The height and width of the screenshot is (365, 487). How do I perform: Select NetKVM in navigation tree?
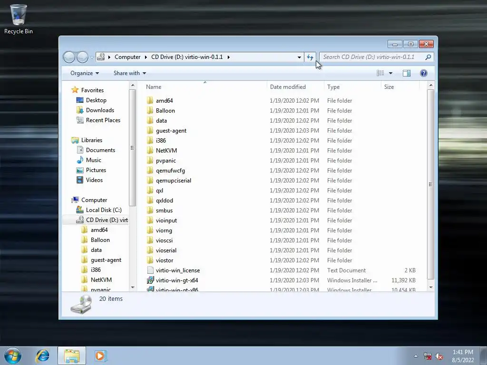101,279
